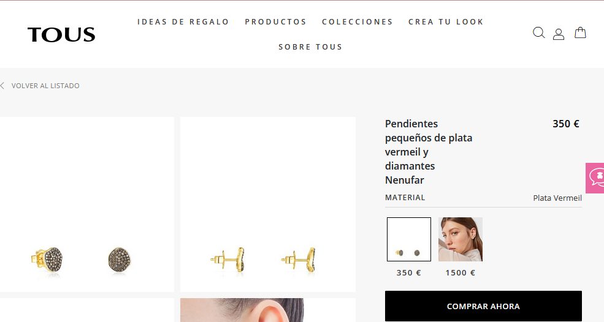
Task: Click the TOUS logo
Action: point(61,34)
